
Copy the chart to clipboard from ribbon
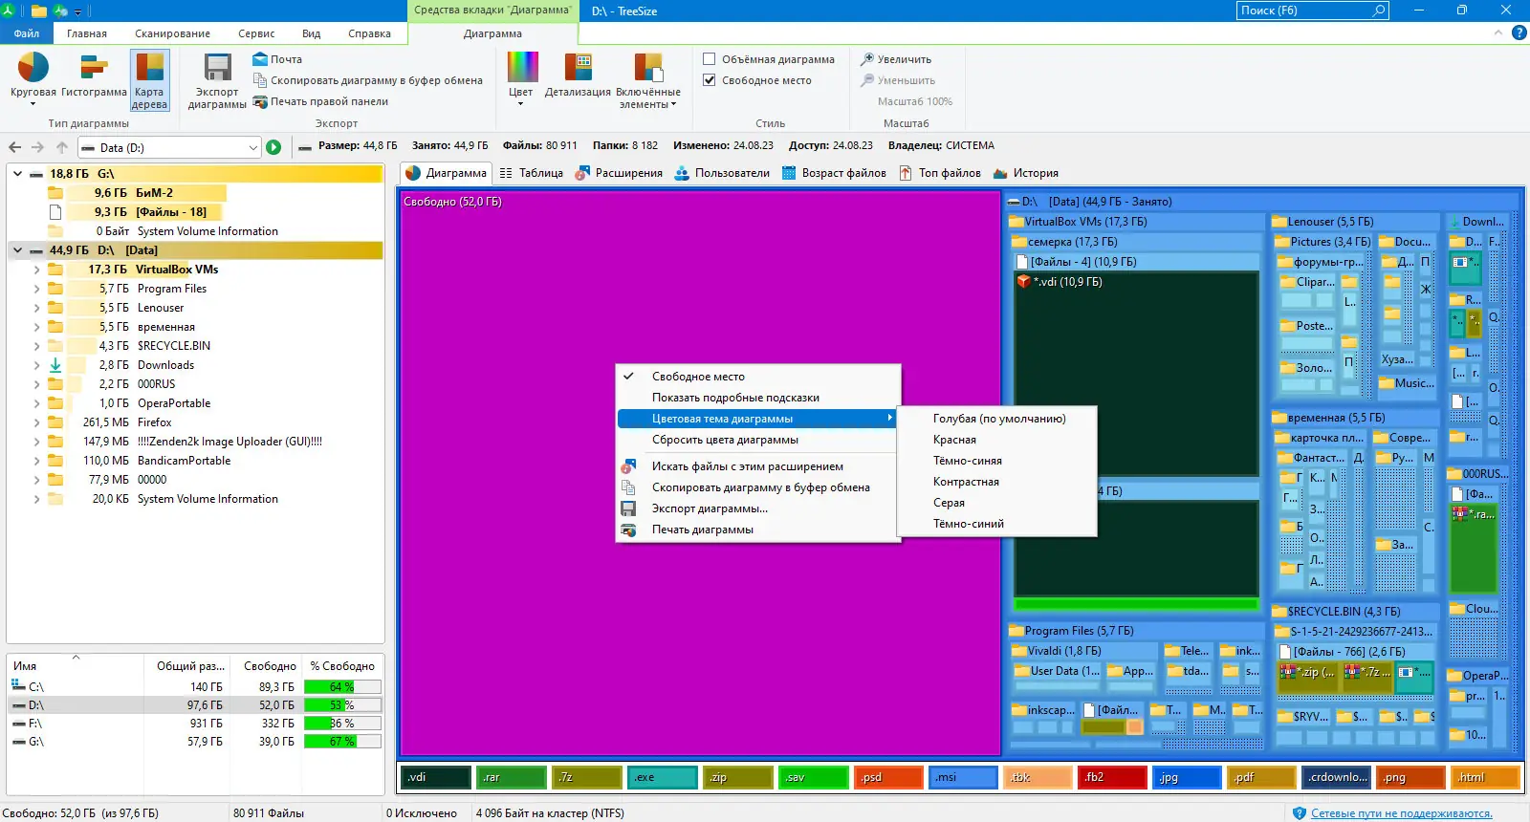point(367,80)
